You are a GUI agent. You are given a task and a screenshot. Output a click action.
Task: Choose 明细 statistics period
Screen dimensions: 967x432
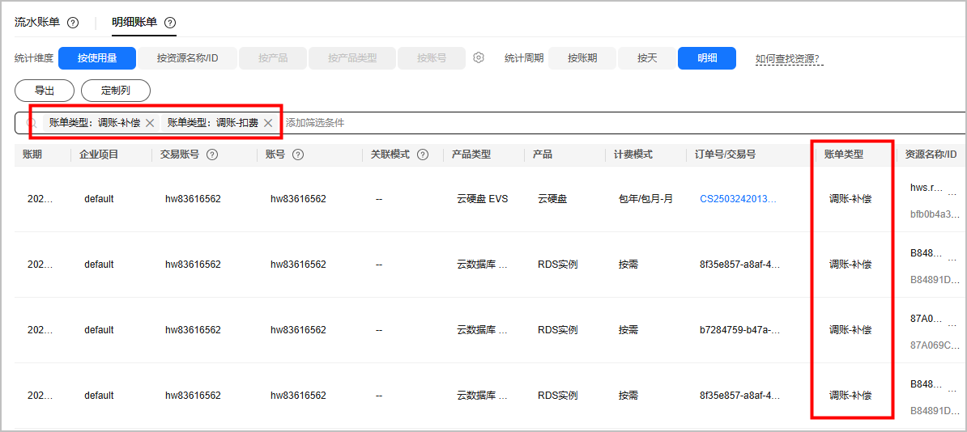pos(707,58)
